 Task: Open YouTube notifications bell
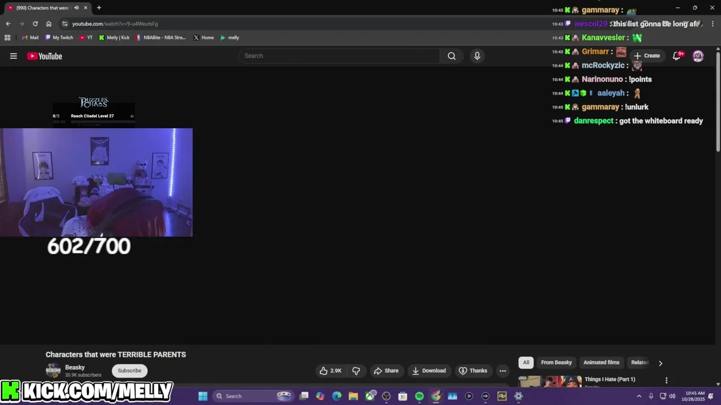pos(677,56)
